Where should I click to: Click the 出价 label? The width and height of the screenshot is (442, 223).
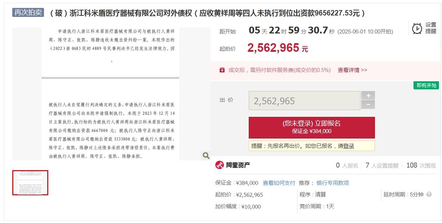[x=226, y=100]
